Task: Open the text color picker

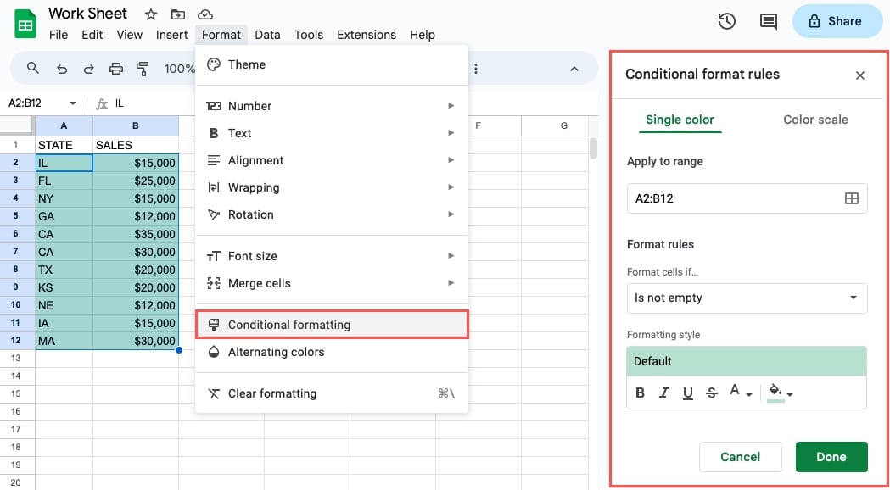Action: tap(740, 392)
